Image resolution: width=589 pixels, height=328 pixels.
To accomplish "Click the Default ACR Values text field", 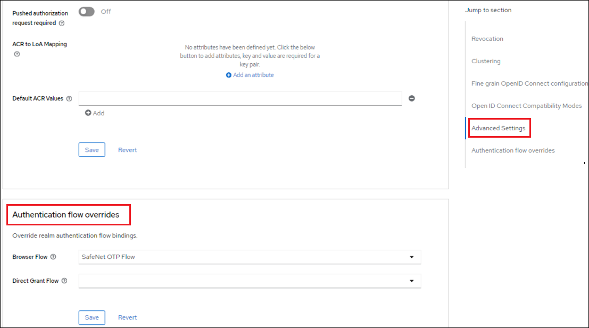I will point(240,99).
